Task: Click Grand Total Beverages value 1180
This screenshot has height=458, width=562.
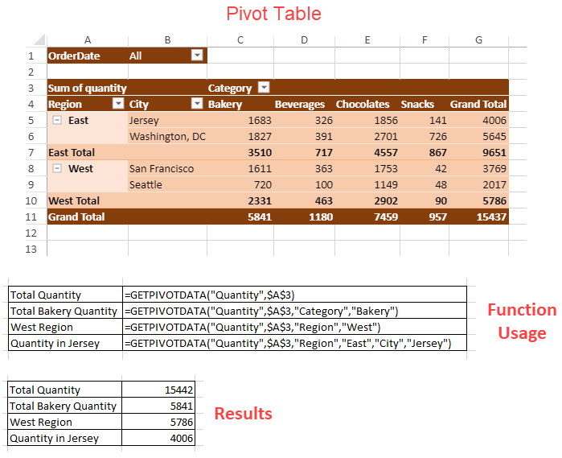Action: (304, 217)
